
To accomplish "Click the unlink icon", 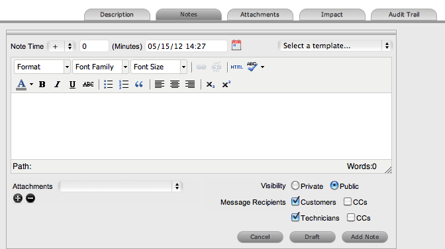I will click(217, 67).
